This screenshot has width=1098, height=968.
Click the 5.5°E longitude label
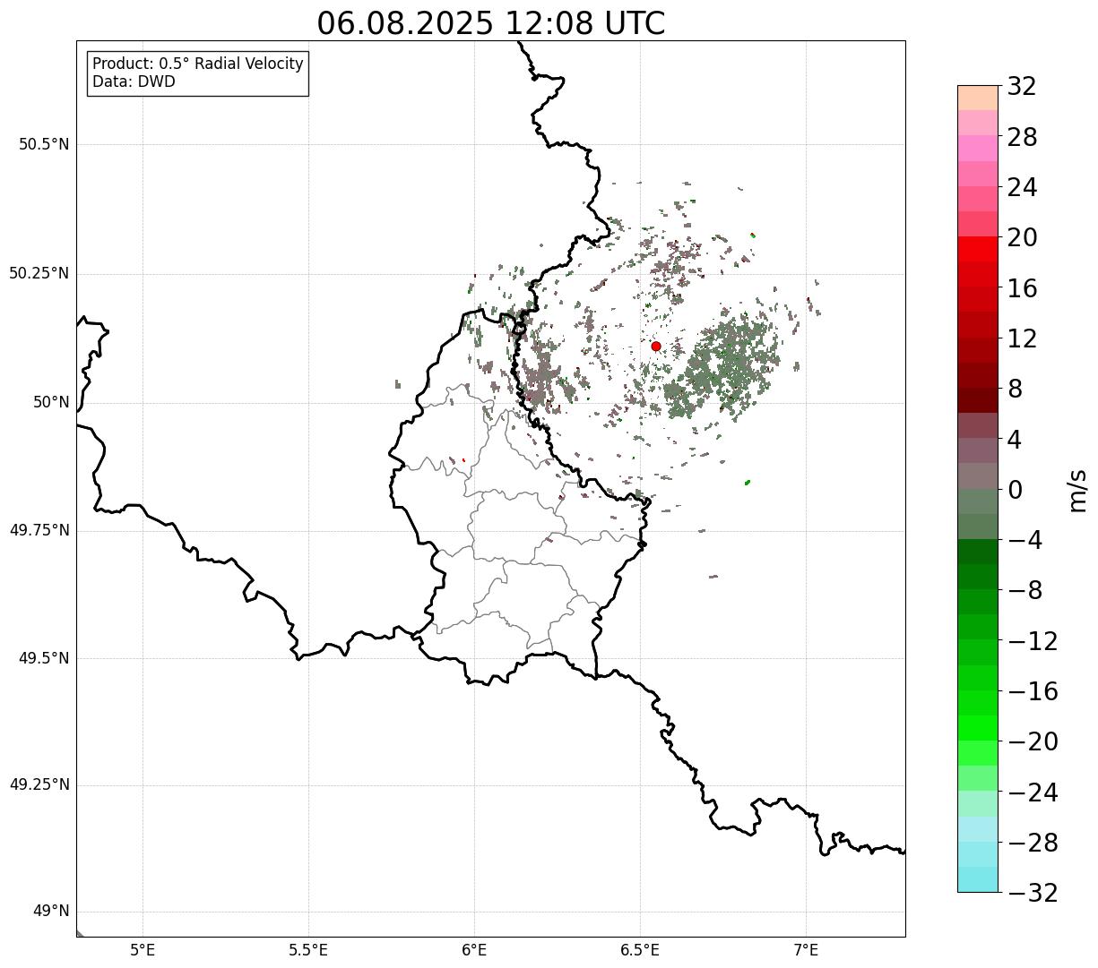pyautogui.click(x=308, y=950)
